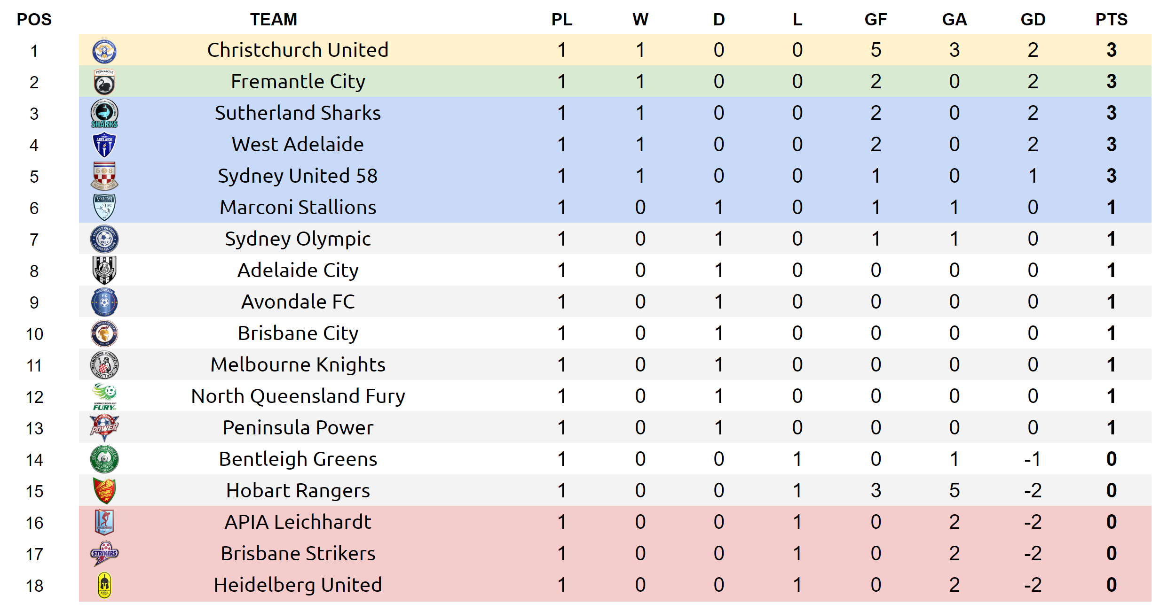Select the Hobart Rangers crest
The image size is (1152, 611).
(104, 491)
